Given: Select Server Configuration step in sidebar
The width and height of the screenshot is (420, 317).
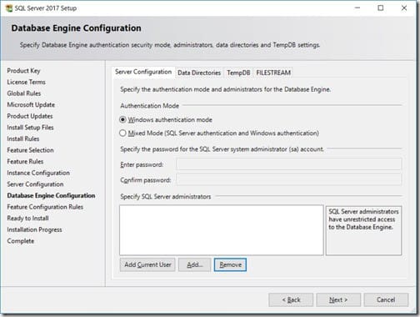Looking at the screenshot, I should [x=35, y=184].
